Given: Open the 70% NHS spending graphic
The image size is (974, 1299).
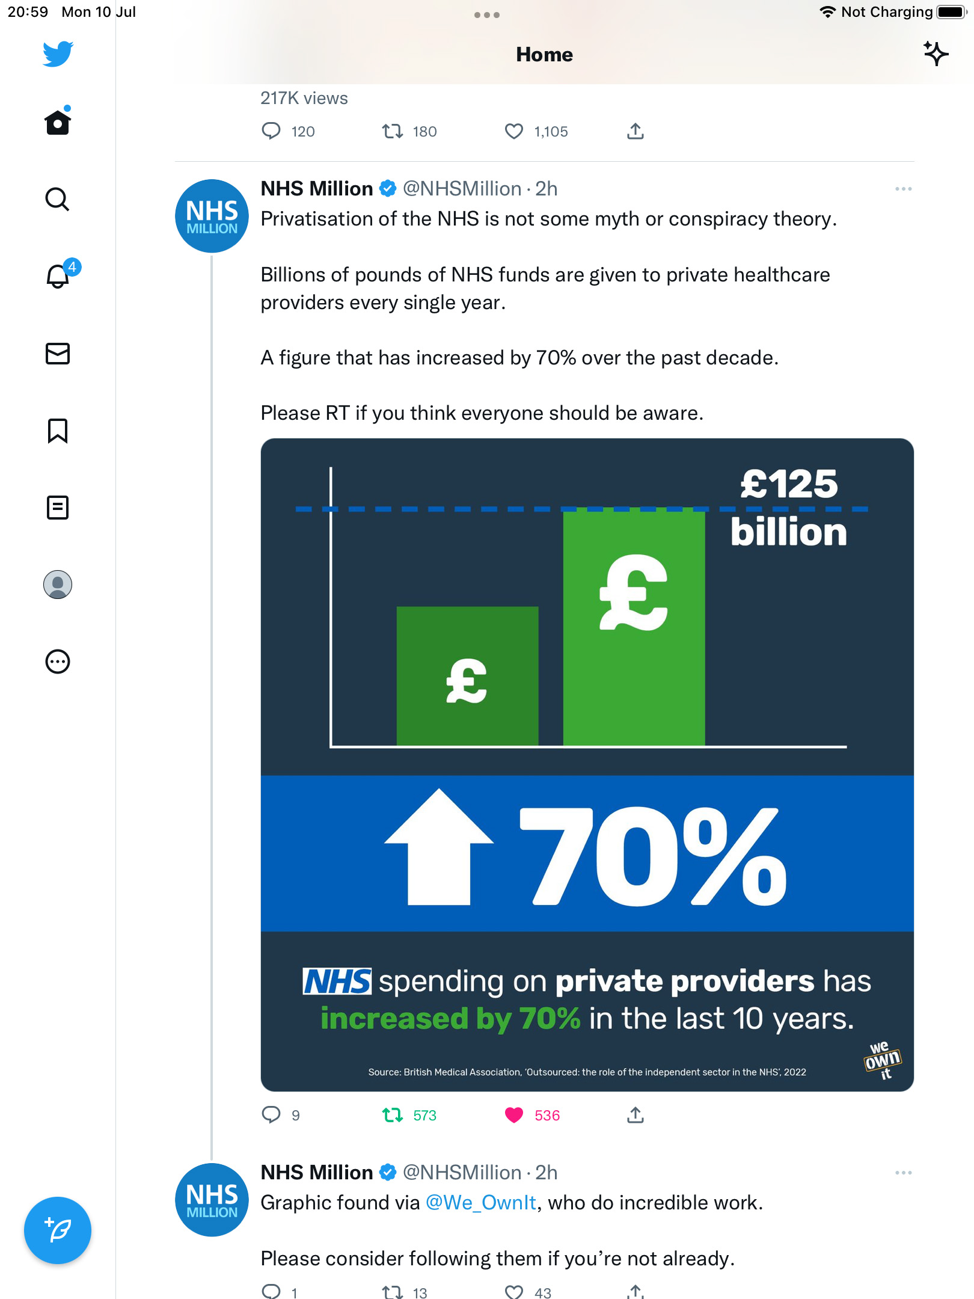Looking at the screenshot, I should [x=587, y=765].
